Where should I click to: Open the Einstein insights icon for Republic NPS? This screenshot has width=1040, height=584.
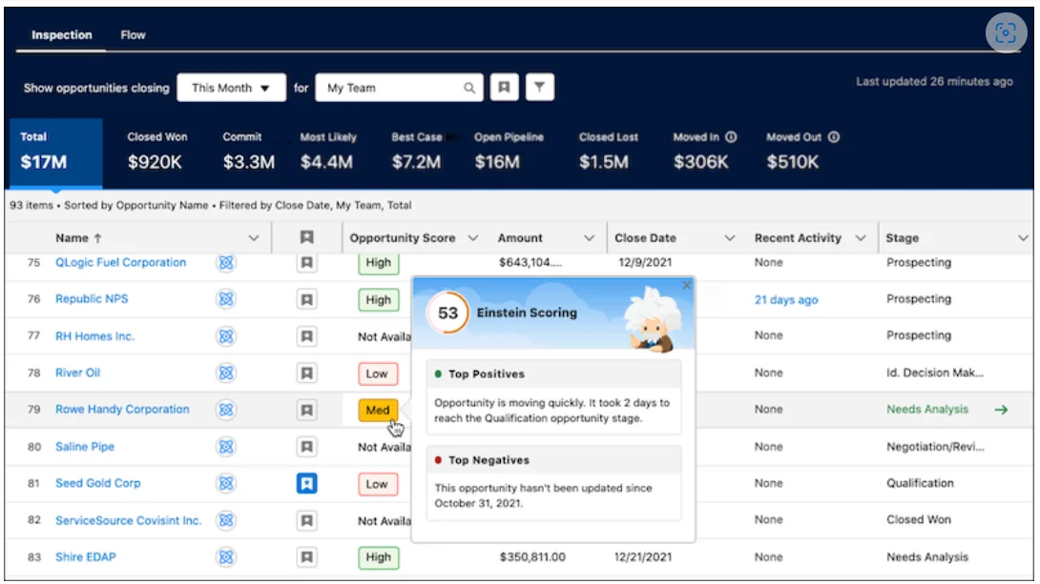226,299
